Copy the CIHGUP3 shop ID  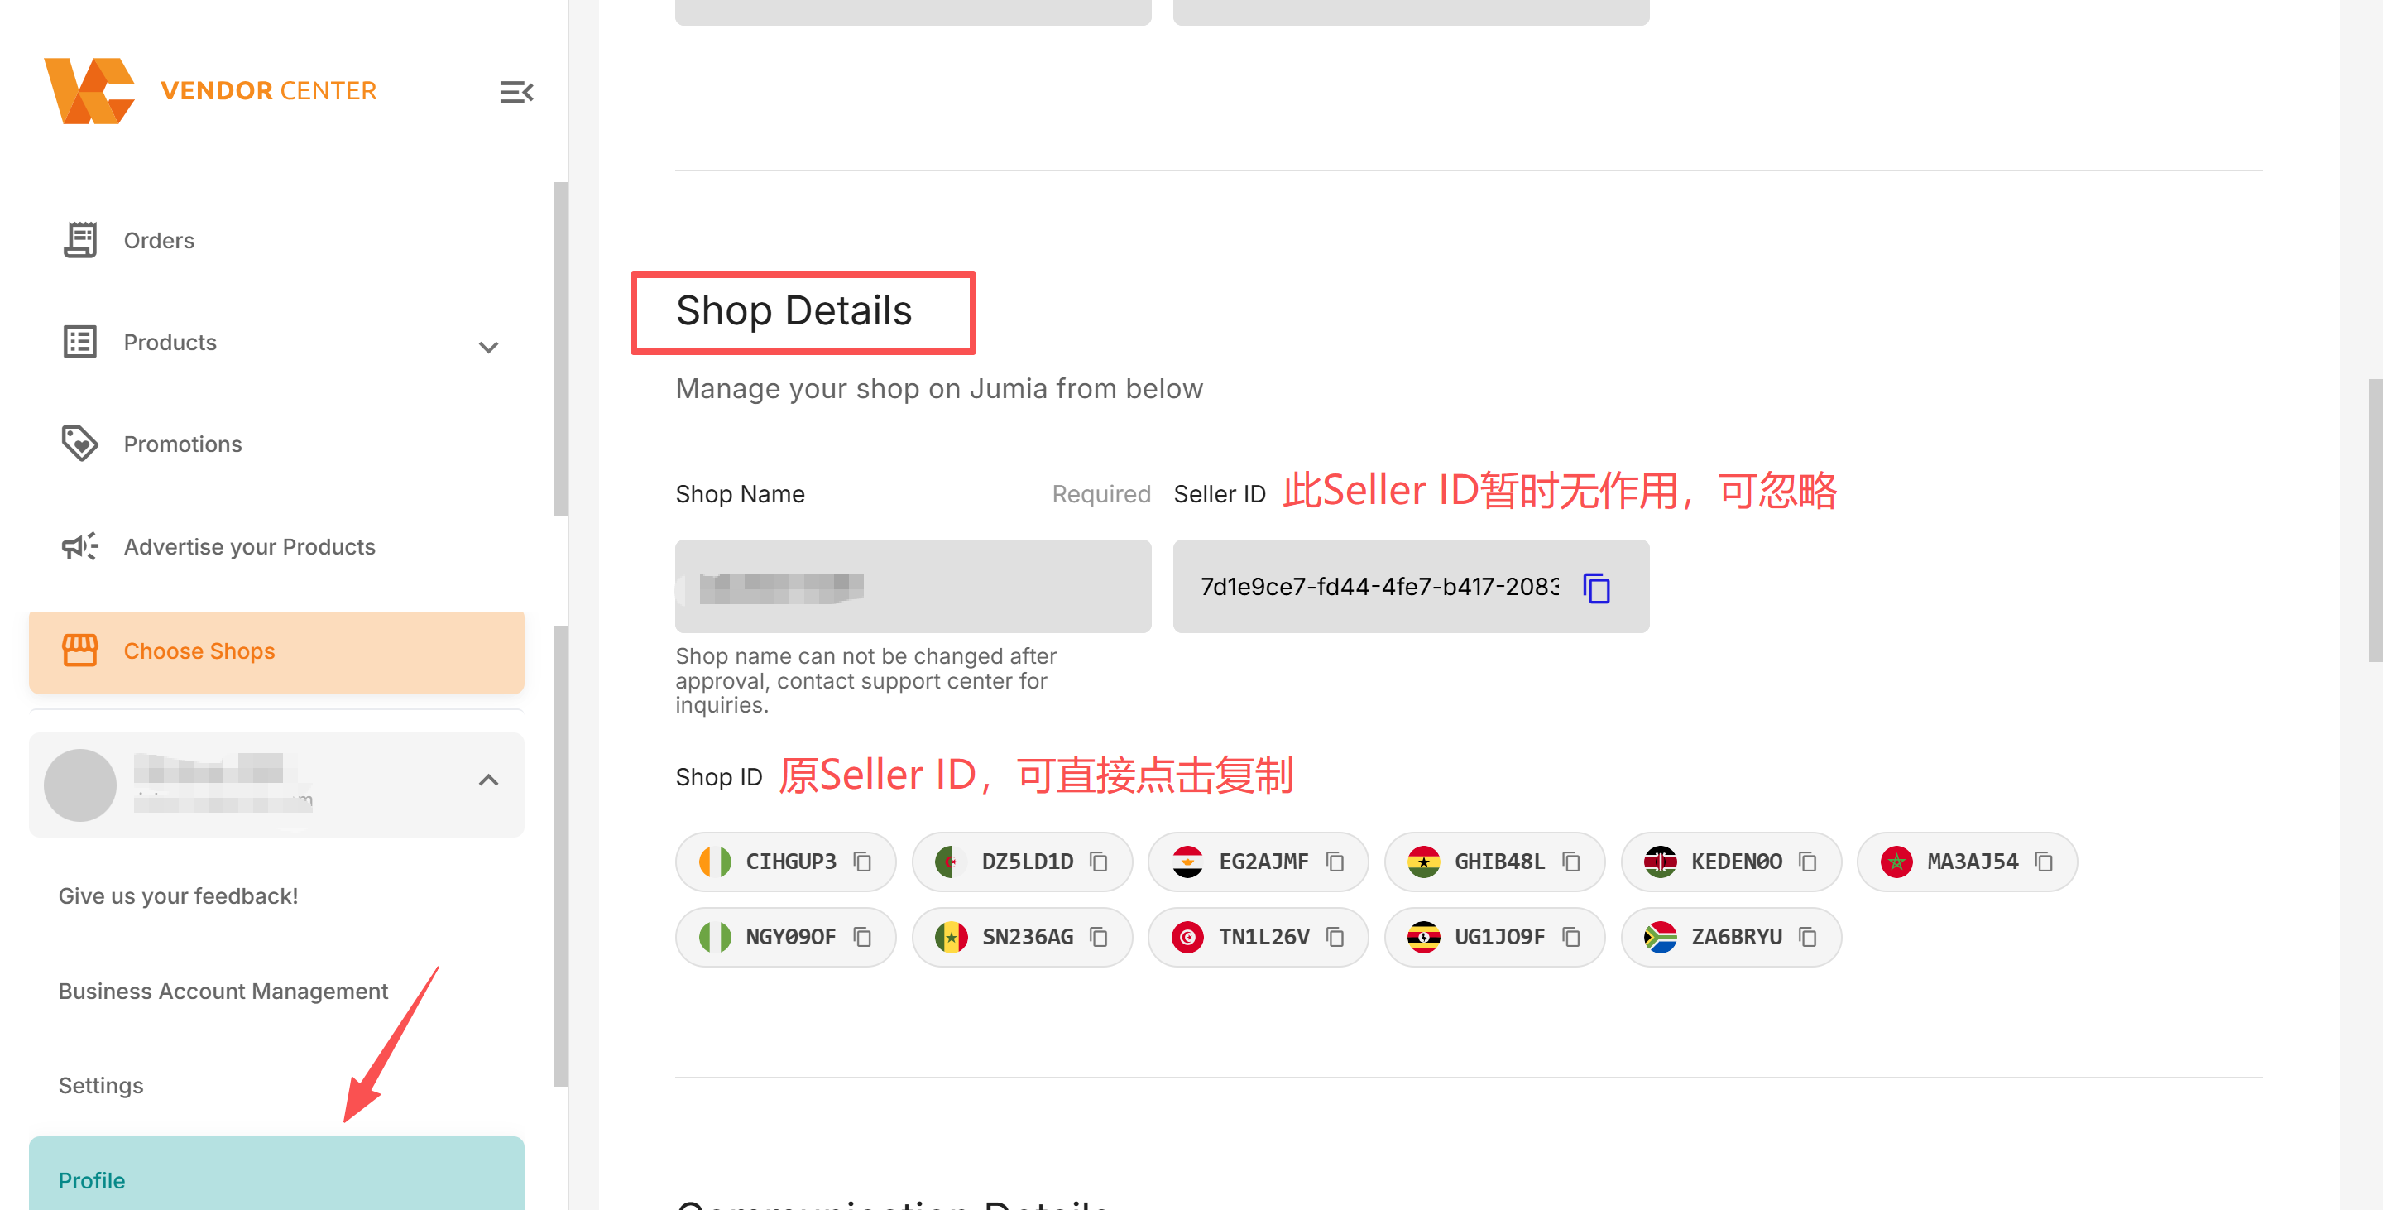[x=862, y=862]
